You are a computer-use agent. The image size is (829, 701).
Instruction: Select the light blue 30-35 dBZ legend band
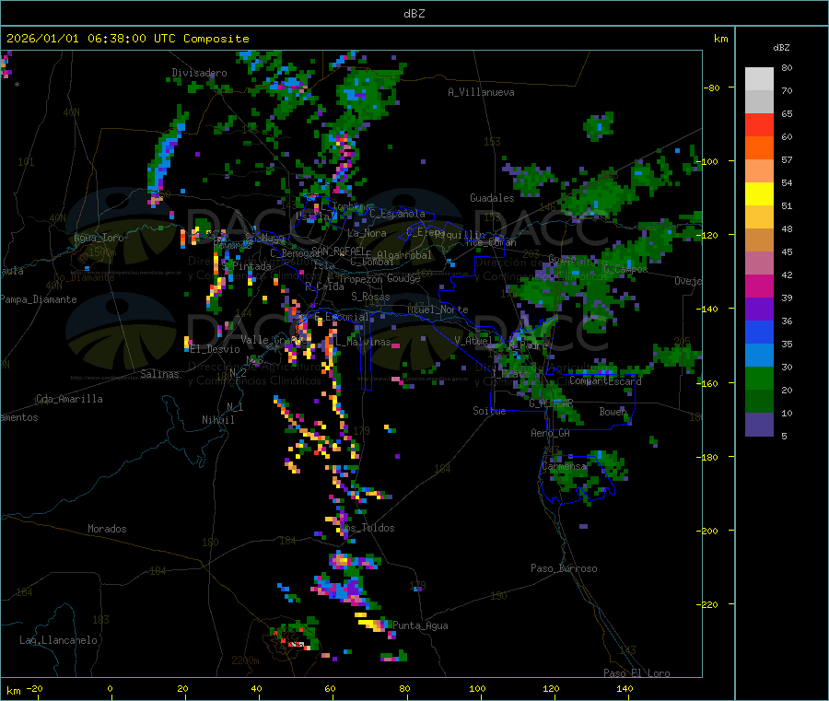tap(759, 356)
